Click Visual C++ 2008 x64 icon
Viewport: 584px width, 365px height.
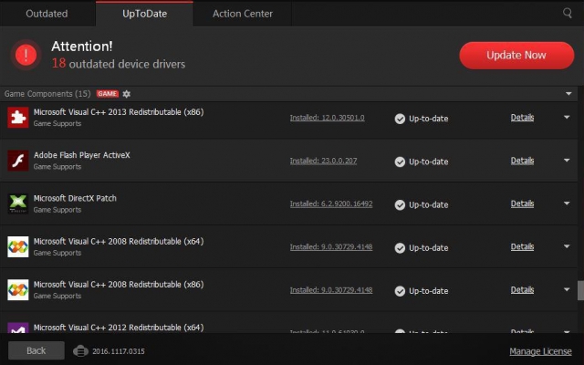tap(18, 246)
